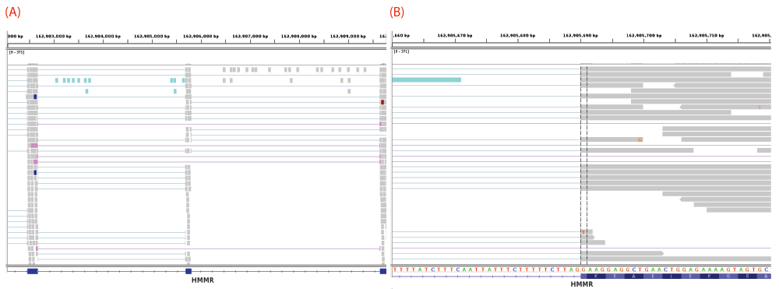
Task: Select the rightmost HMMR exon in panel A
Action: pos(383,271)
